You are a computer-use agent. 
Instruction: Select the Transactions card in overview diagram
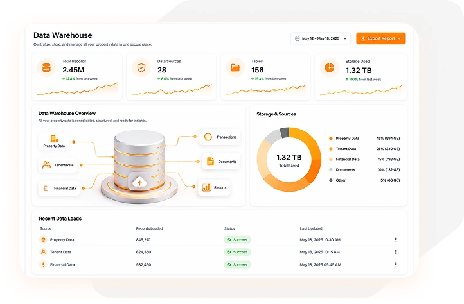[220, 137]
